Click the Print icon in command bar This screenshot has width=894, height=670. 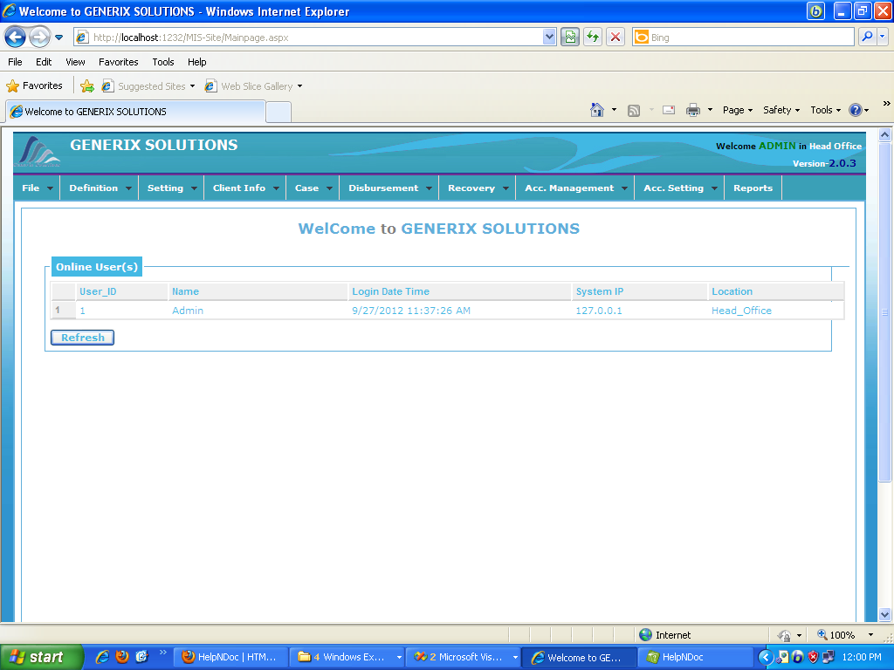click(x=693, y=110)
